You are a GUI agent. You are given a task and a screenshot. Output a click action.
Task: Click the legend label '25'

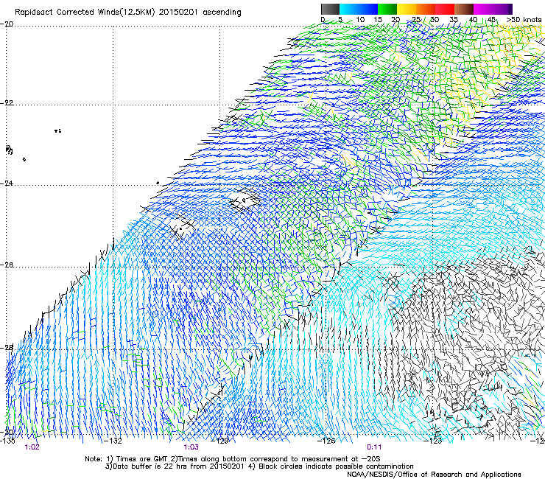click(416, 20)
